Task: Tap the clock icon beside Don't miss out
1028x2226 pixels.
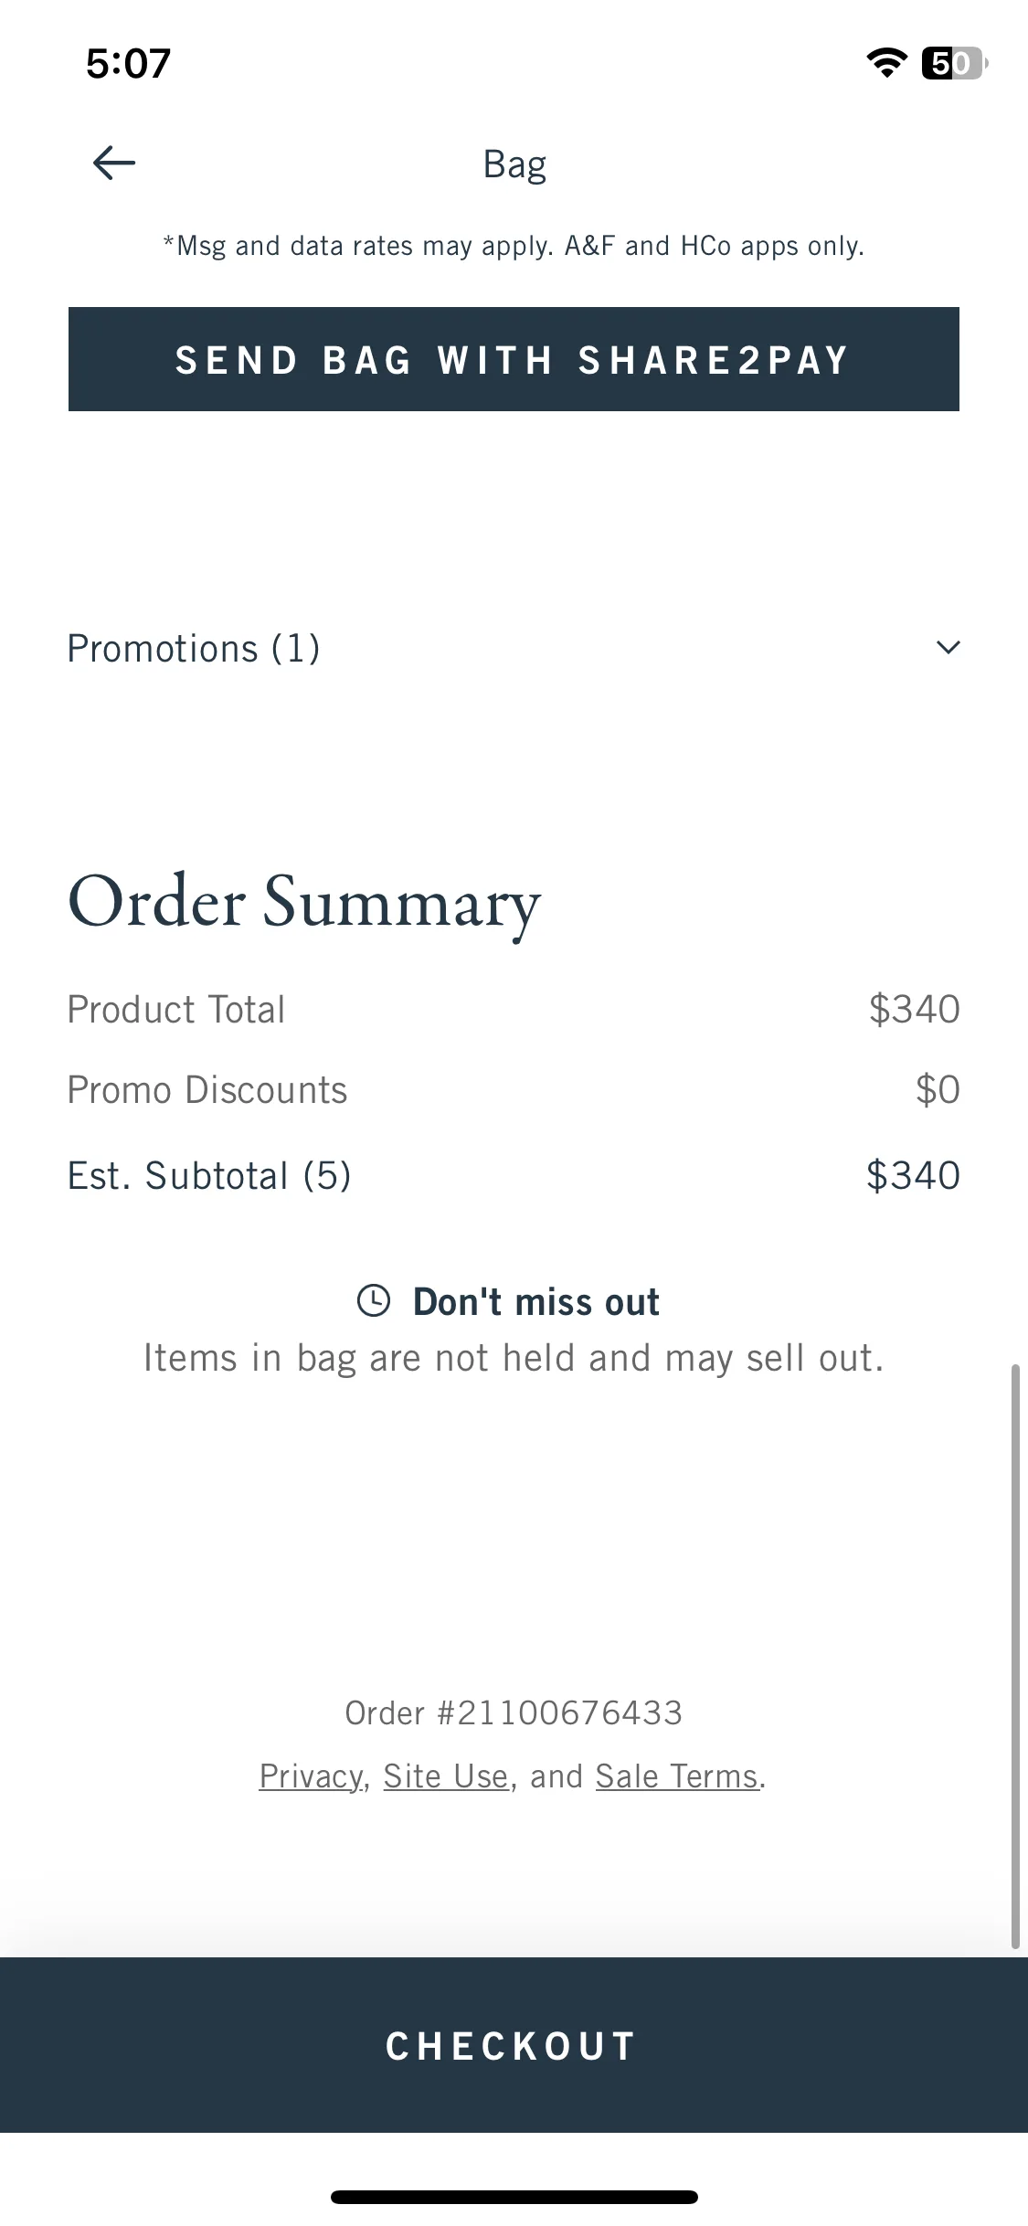Action: [x=373, y=1300]
